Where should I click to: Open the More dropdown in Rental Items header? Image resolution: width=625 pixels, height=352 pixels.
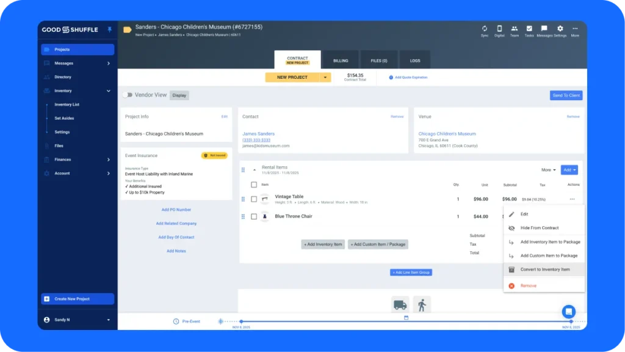548,170
